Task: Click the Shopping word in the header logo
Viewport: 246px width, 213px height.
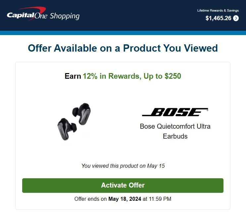Action: pos(65,16)
